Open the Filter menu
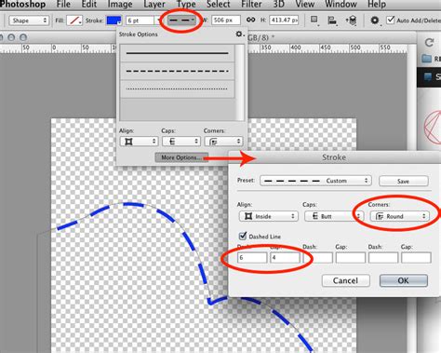Screen dimensions: 441x353 [x=251, y=5]
